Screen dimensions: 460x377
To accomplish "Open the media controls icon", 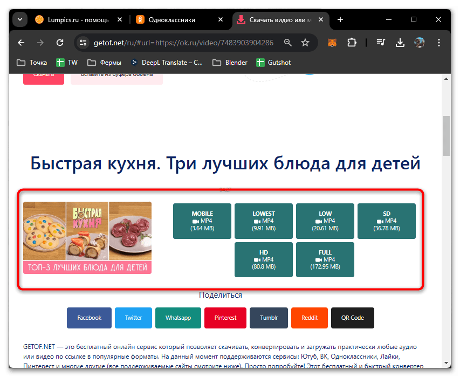I will [x=380, y=42].
